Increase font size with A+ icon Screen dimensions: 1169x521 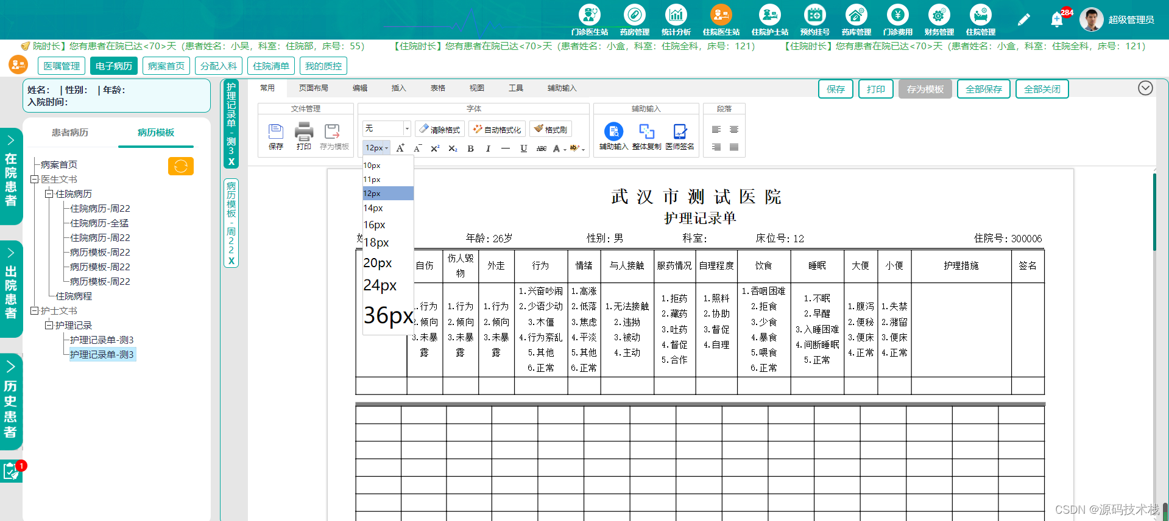400,148
